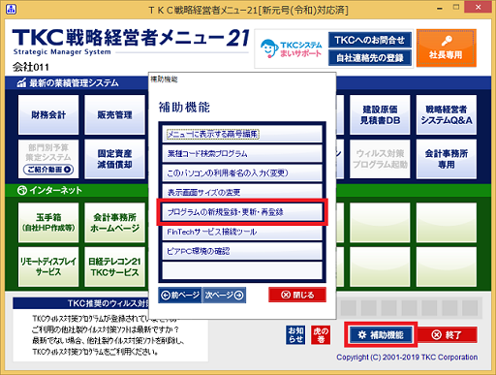This screenshot has width=496, height=375.
Task: Click the 固定資産 減価償却 tile
Action: tap(114, 159)
